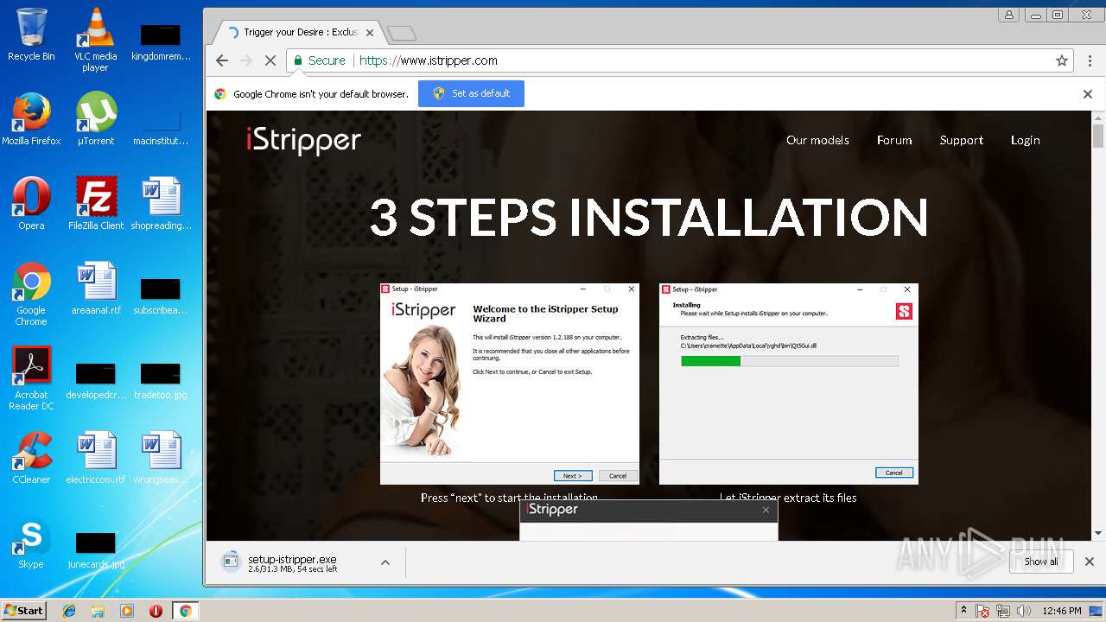This screenshot has width=1106, height=622.
Task: Click the iStripper logo in the header
Action: pyautogui.click(x=303, y=141)
